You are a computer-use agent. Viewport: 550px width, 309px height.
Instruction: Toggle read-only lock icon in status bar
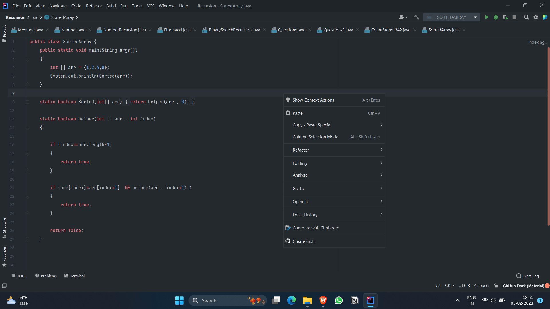(x=496, y=286)
